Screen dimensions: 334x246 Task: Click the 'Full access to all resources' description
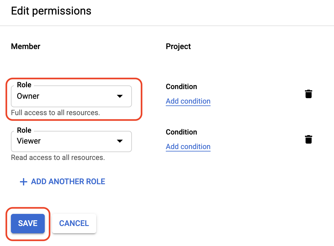coord(55,113)
